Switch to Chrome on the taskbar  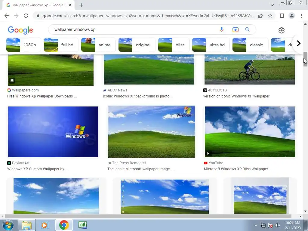64,225
